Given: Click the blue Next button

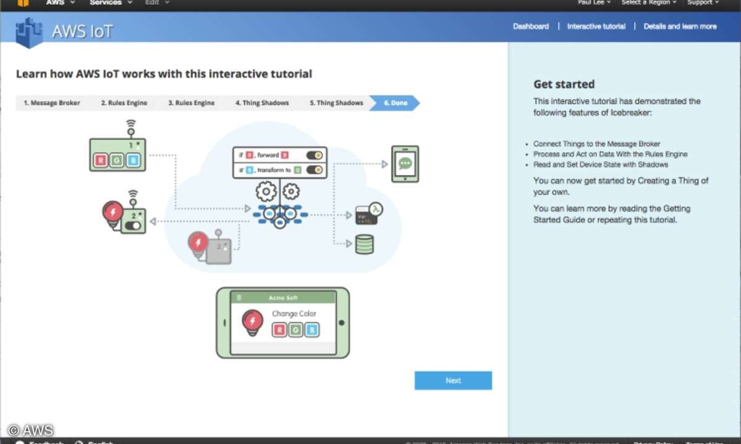Looking at the screenshot, I should (453, 380).
